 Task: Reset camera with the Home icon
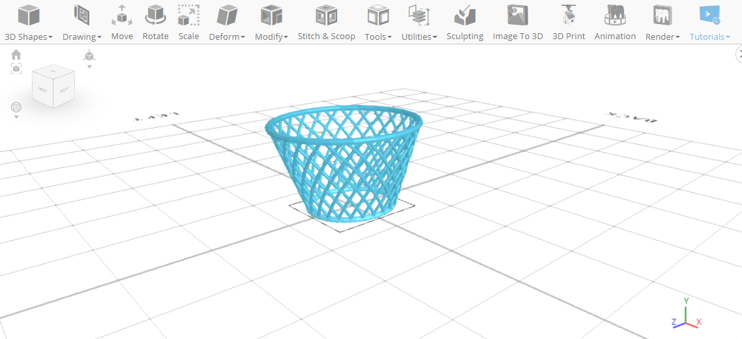coord(16,55)
